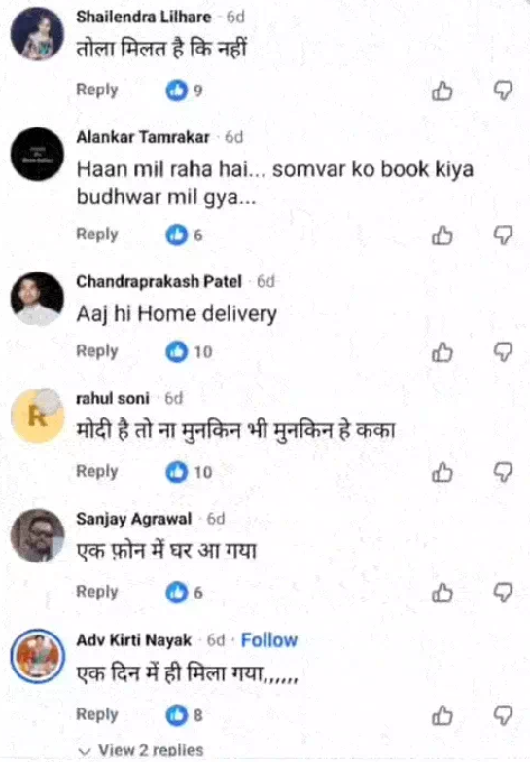The image size is (530, 762).
Task: Thumbs down rahul soni's comment
Action: tap(504, 472)
